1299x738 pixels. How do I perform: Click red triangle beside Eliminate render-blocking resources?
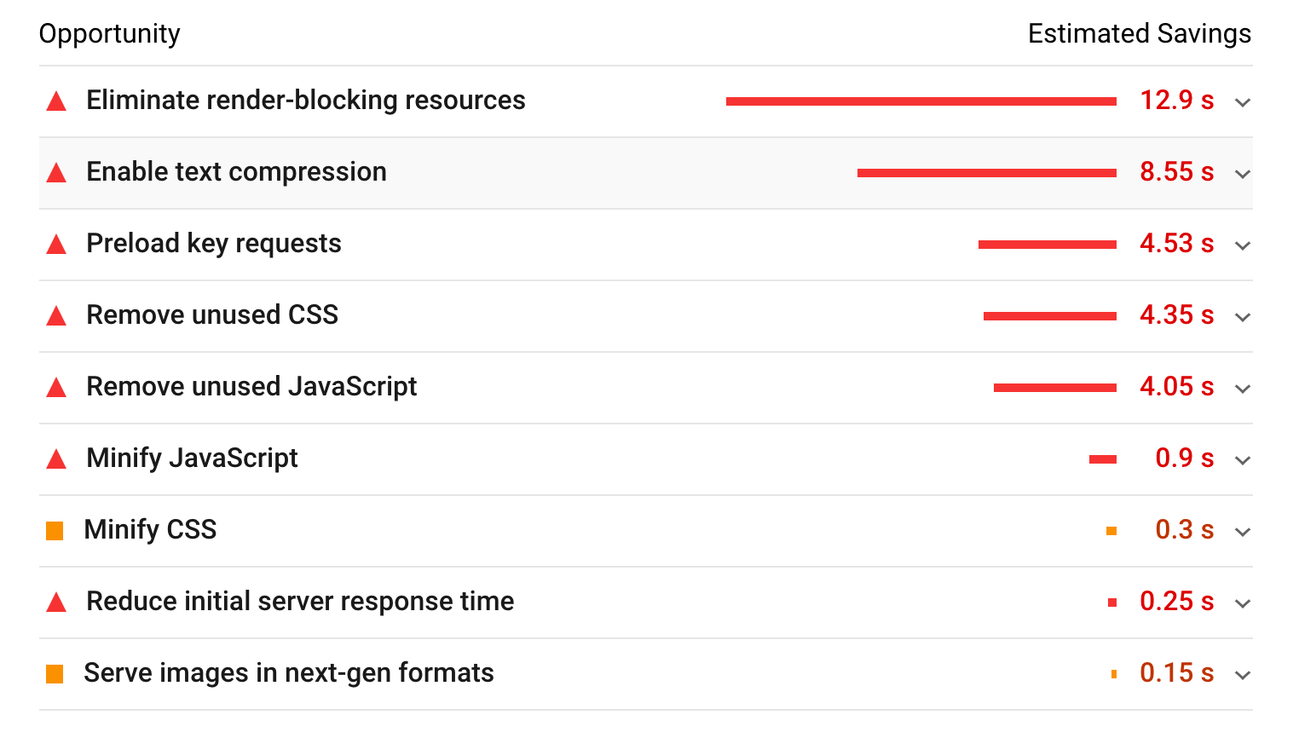pos(56,101)
